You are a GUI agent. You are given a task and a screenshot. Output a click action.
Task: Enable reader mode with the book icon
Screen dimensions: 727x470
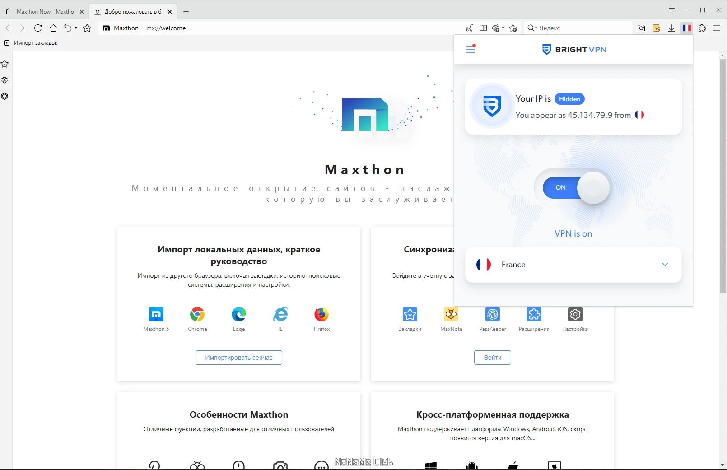click(483, 28)
